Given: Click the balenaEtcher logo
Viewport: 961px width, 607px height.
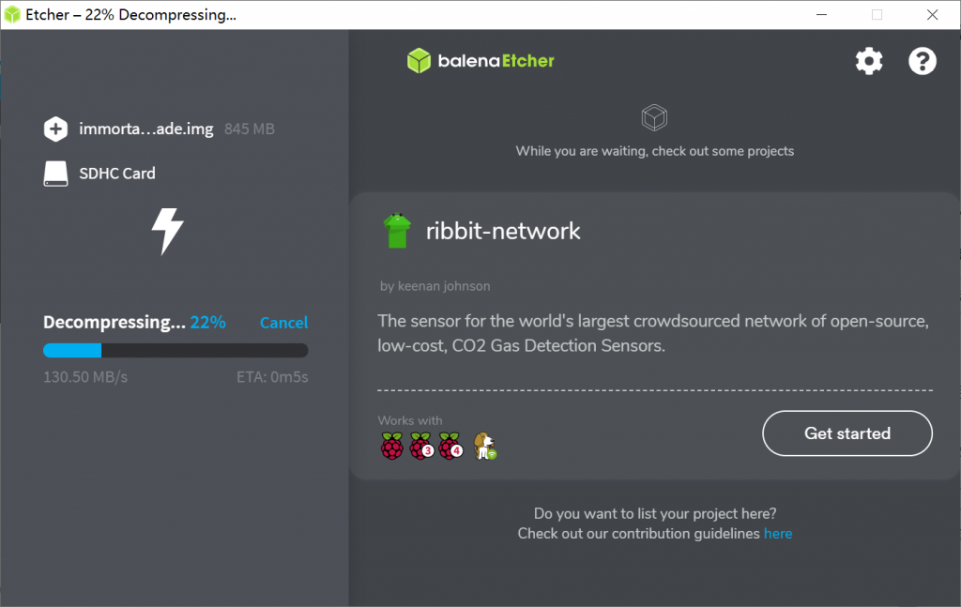Looking at the screenshot, I should point(480,61).
